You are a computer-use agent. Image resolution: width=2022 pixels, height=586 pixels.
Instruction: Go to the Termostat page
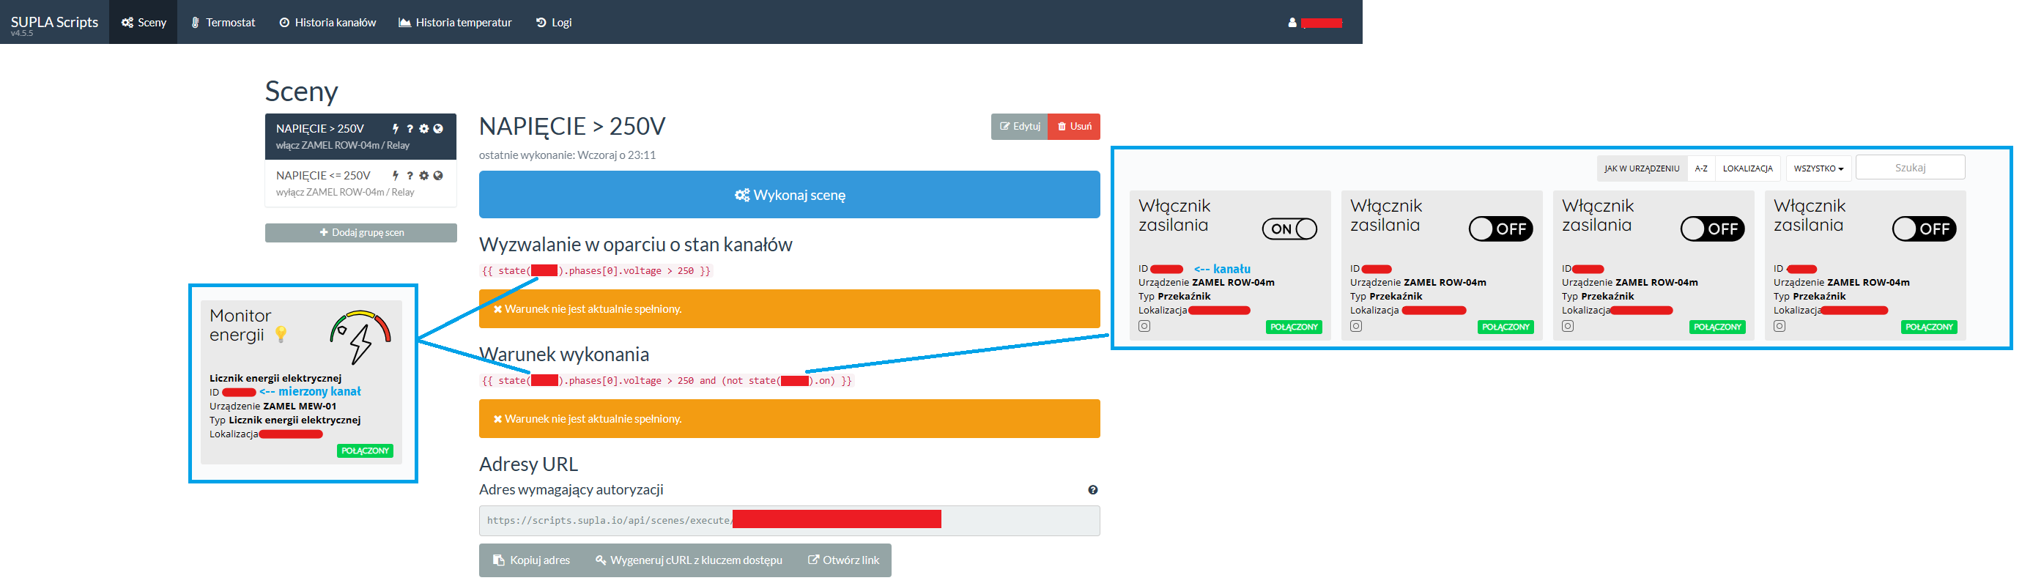coord(223,23)
